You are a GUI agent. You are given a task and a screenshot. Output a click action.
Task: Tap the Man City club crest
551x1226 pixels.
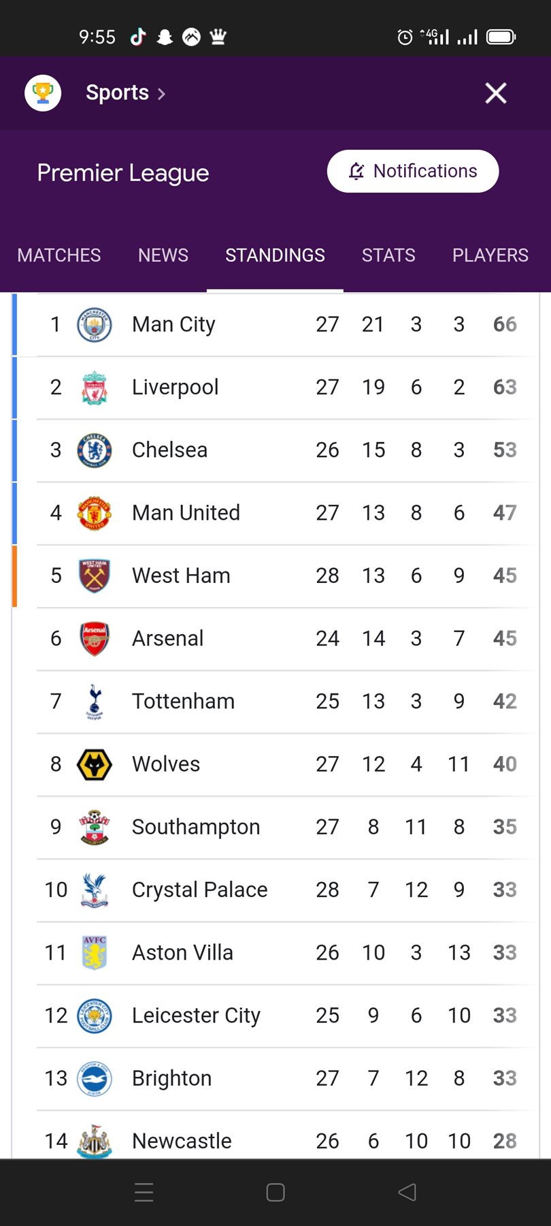95,325
